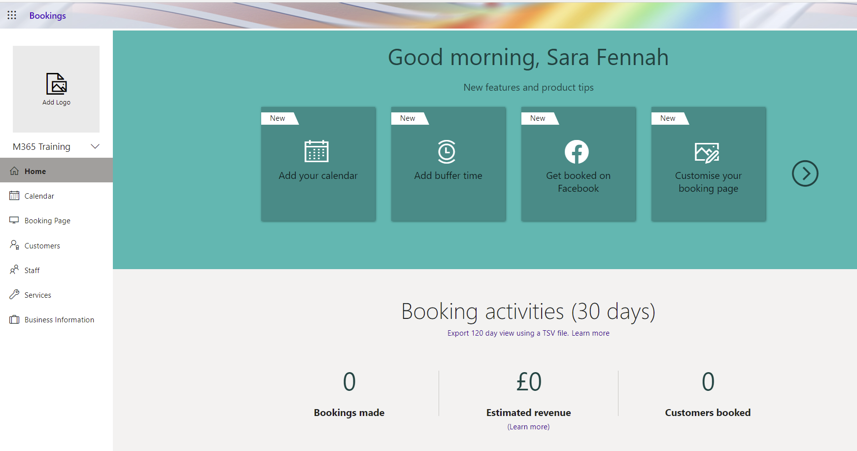Open Business Information in the sidebar
857x451 pixels.
pyautogui.click(x=59, y=320)
